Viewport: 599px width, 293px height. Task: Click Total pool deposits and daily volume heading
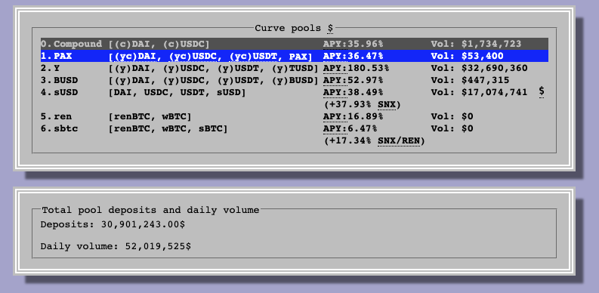(x=150, y=210)
